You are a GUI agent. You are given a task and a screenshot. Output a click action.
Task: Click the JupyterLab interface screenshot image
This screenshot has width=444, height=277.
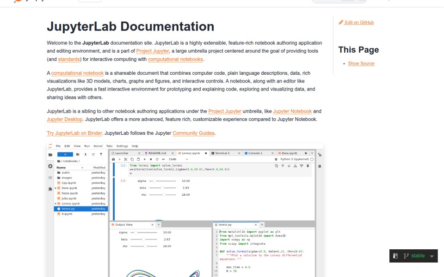185,210
